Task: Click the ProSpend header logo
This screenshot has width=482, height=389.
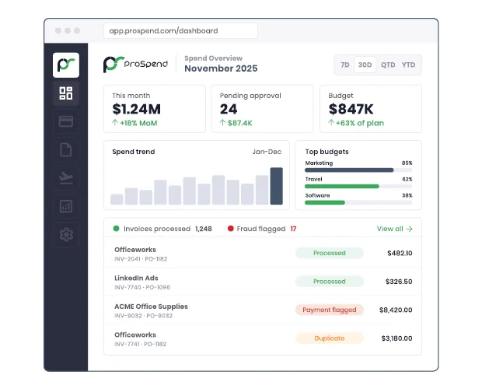Action: pyautogui.click(x=135, y=65)
